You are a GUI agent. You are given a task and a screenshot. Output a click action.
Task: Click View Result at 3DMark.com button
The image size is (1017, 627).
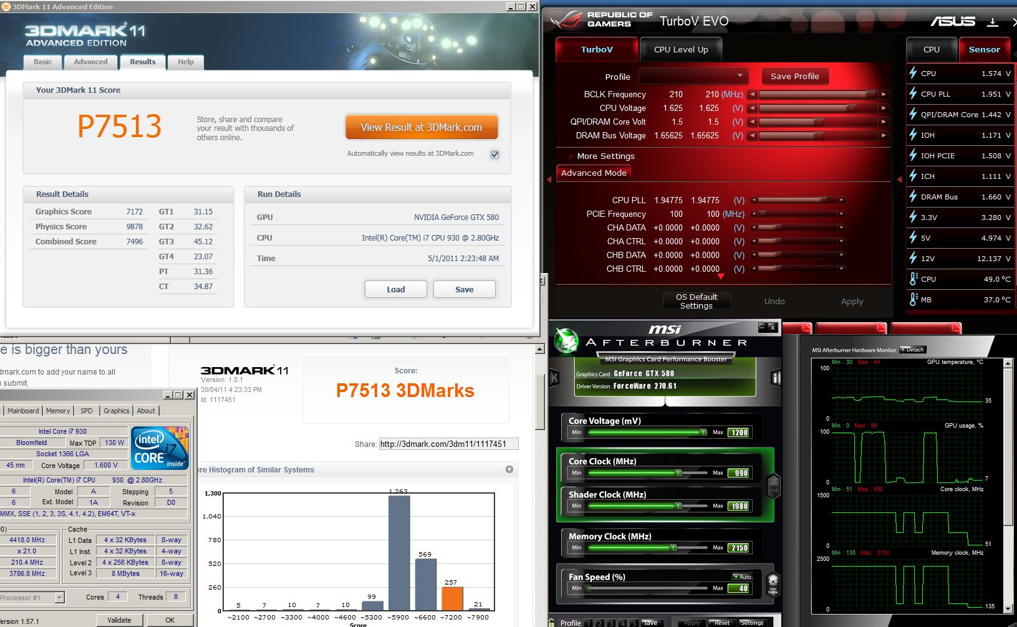coord(422,127)
